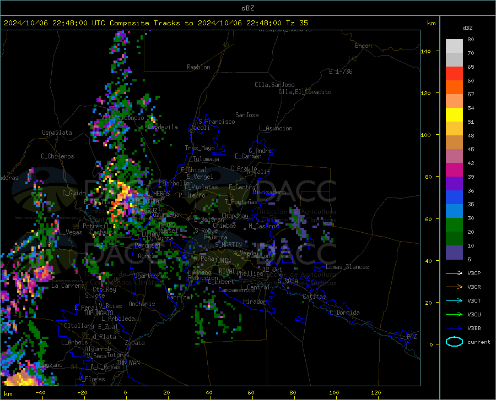The height and width of the screenshot is (400, 496).
Task: Click the 'L_Dormida' map label
Action: tap(344, 313)
